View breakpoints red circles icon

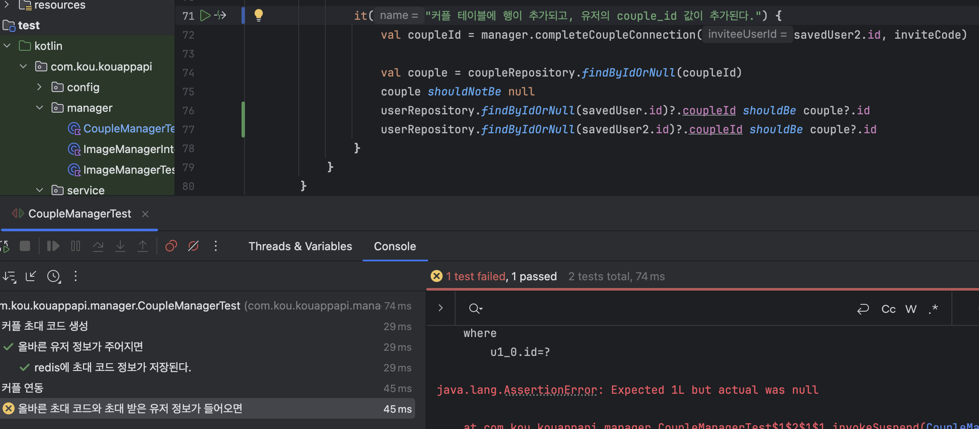pyautogui.click(x=171, y=246)
